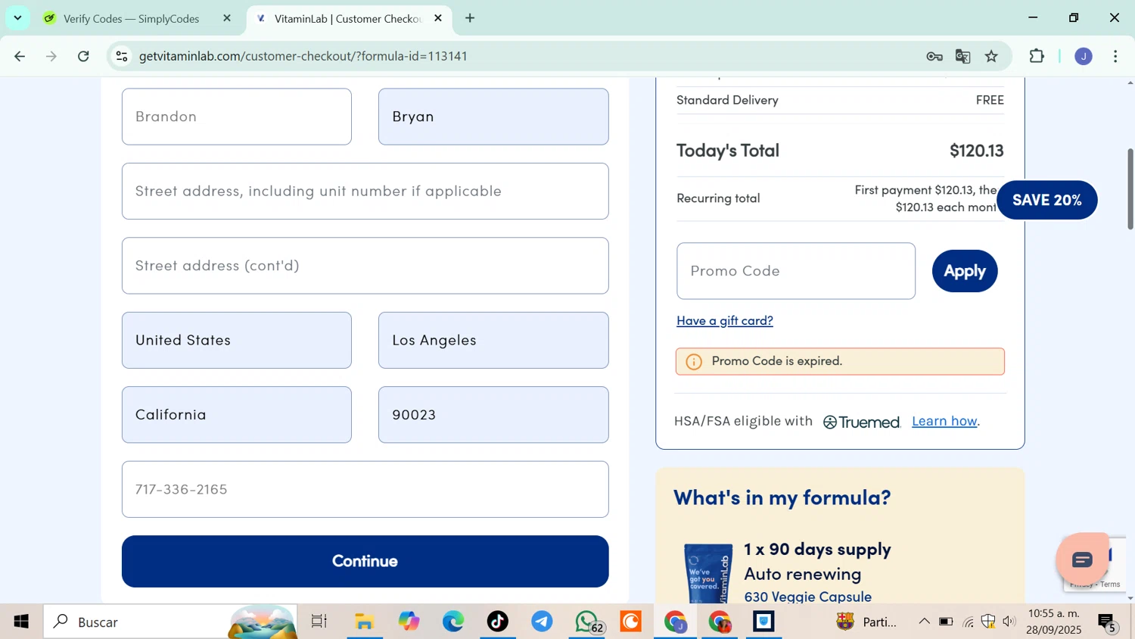Click the Promo Code input field

pos(796,271)
